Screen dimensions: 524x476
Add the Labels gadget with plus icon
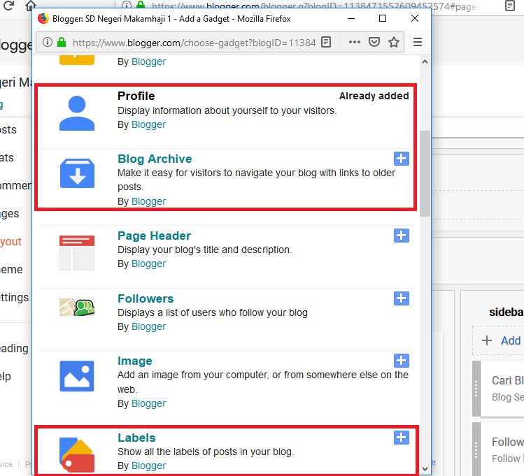(x=402, y=438)
